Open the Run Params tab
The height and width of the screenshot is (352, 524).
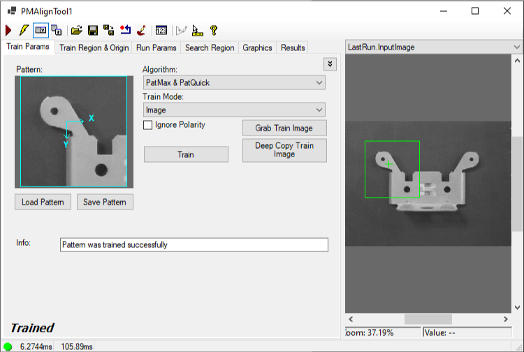click(157, 47)
